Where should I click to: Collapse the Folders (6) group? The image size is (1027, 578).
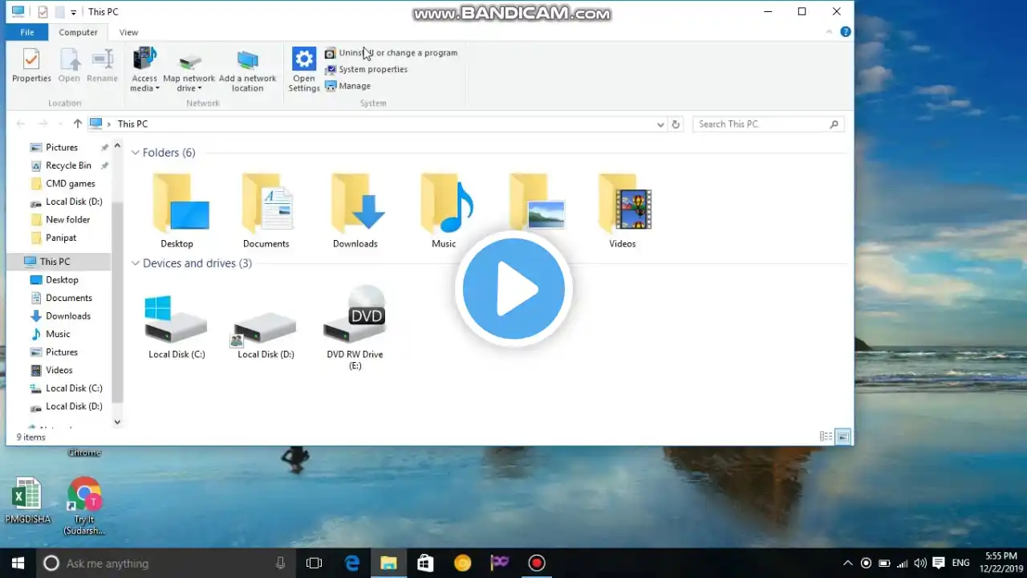point(136,153)
